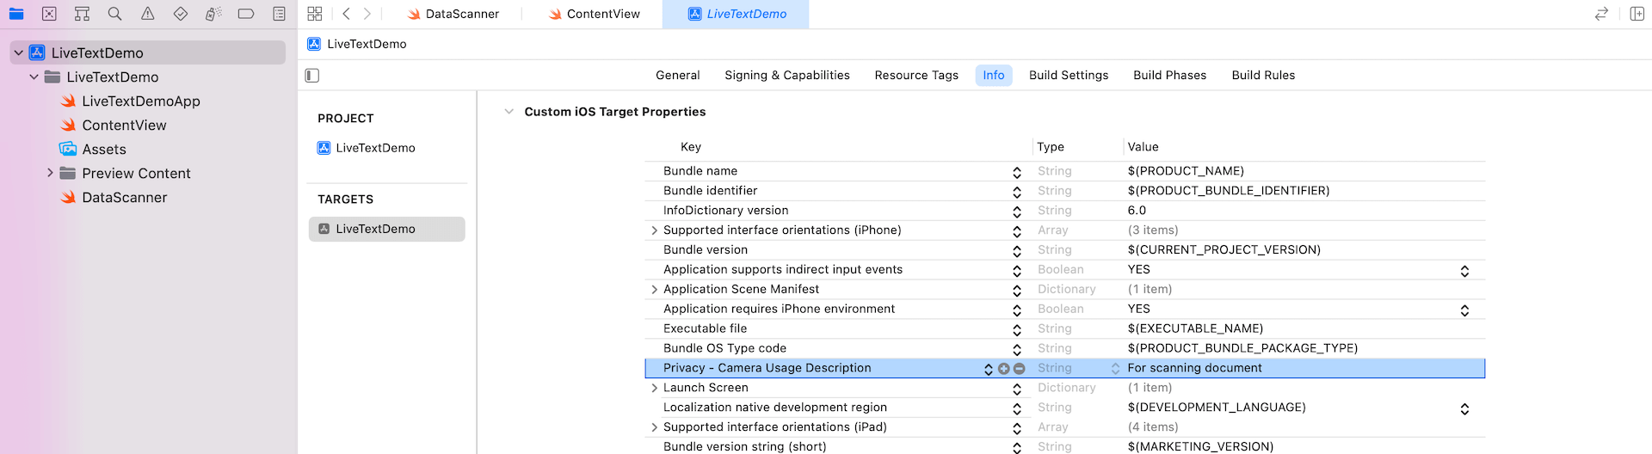Switch to the ContentView editor tab
The height and width of the screenshot is (454, 1652).
click(594, 14)
